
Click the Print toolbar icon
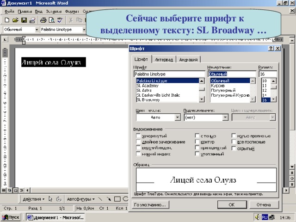click(x=43, y=20)
